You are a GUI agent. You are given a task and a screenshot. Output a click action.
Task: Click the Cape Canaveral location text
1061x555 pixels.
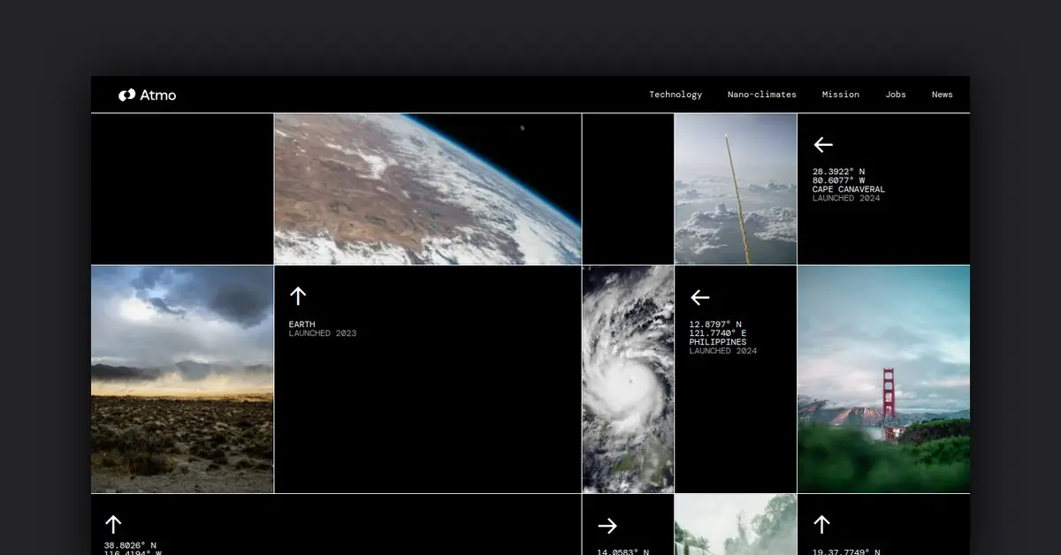pos(848,189)
